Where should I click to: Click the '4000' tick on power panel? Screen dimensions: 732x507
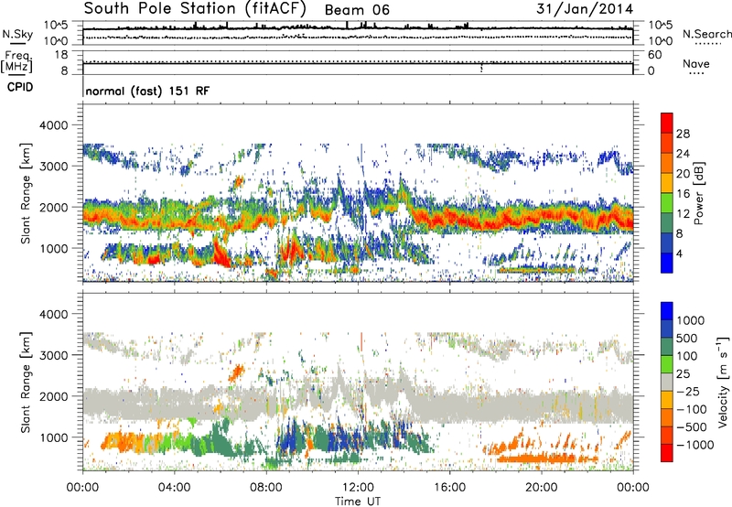coord(54,125)
